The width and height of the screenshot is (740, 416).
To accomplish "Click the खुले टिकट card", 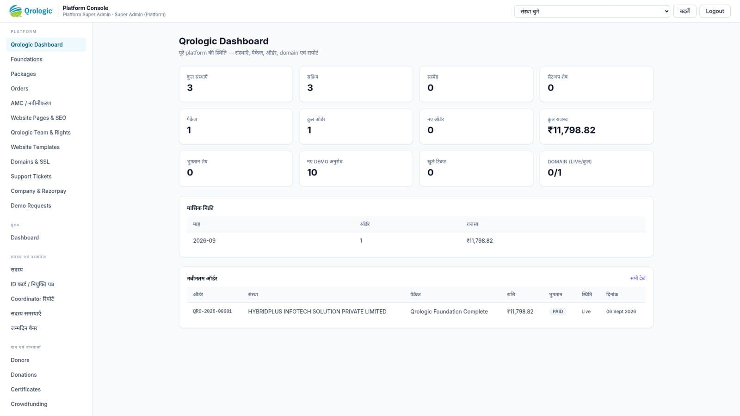I will (x=476, y=169).
